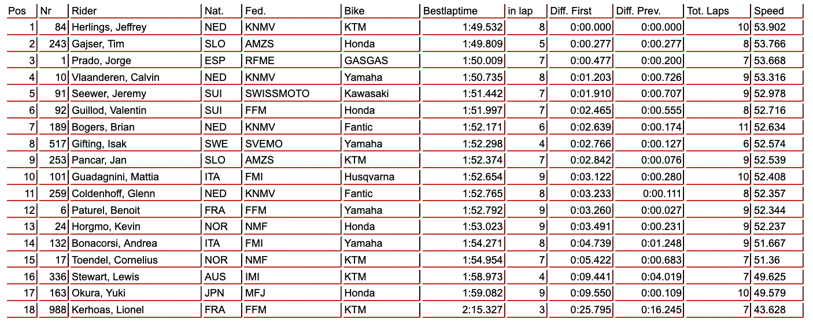Click the Kawasaki bike cell
The image size is (813, 326).
[x=367, y=94]
